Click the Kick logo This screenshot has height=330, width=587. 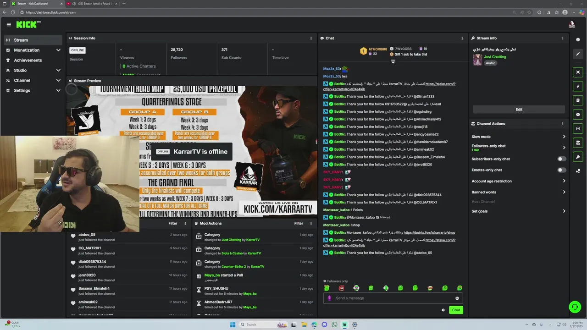click(28, 24)
